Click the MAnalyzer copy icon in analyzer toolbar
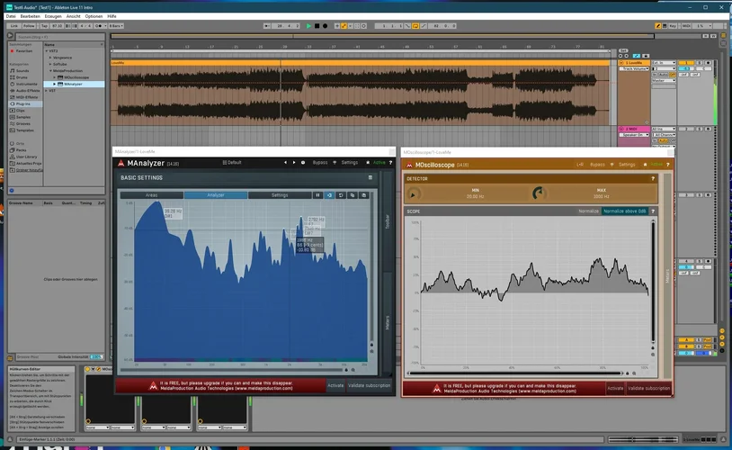This screenshot has height=450, width=732. point(353,195)
